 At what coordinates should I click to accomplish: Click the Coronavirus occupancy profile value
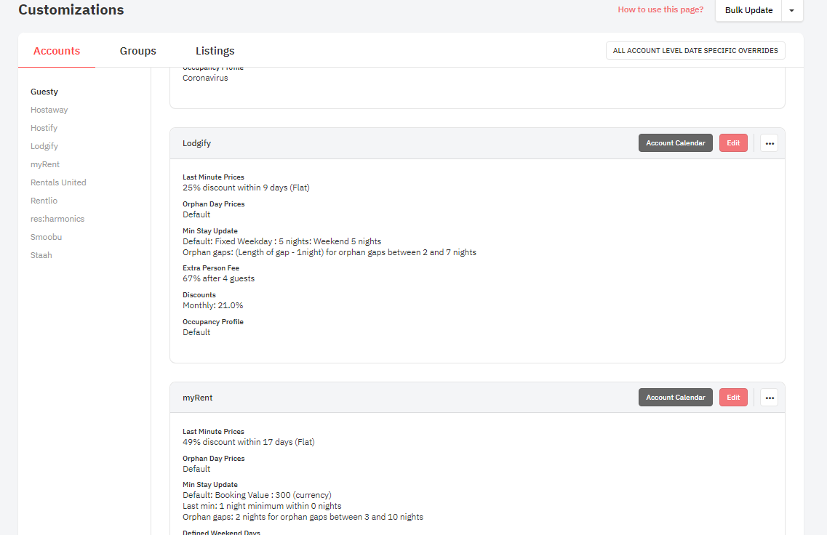(205, 78)
